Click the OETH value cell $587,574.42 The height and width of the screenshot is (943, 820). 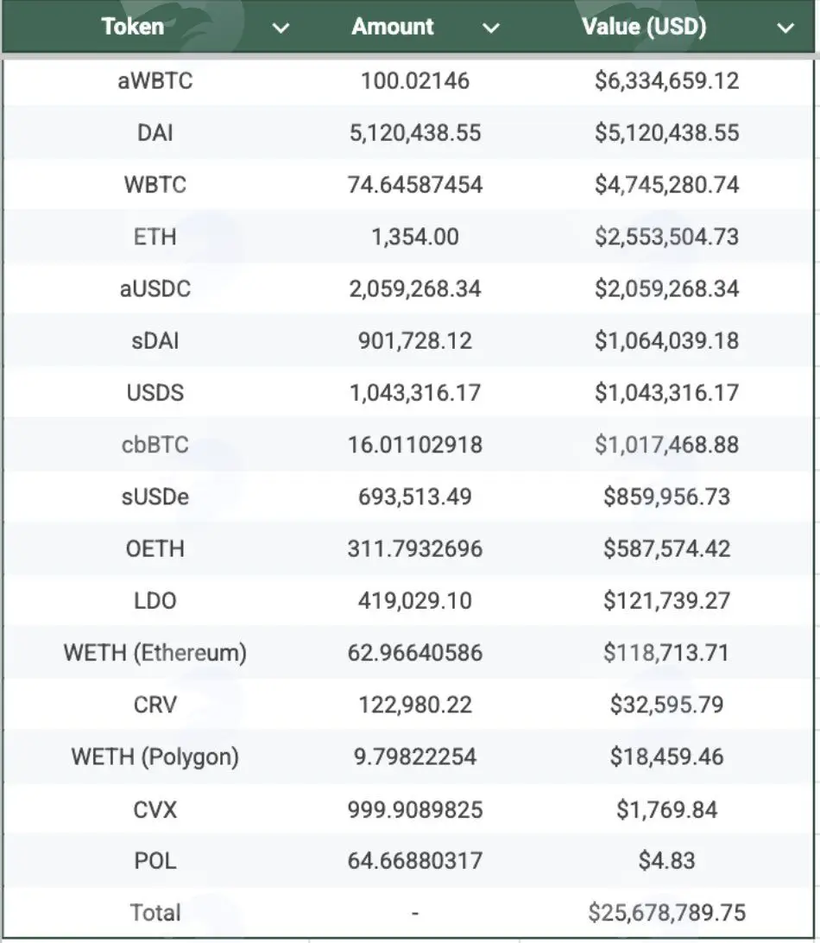point(666,549)
